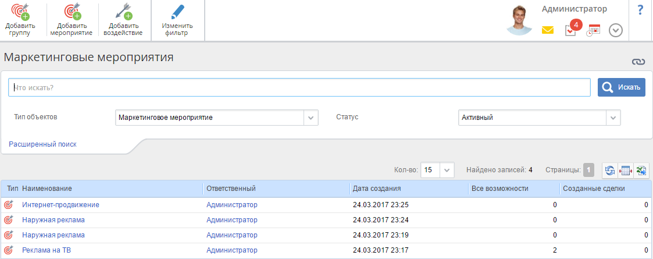Click the target icon of the 23:24 row
This screenshot has width=653, height=259.
9,220
